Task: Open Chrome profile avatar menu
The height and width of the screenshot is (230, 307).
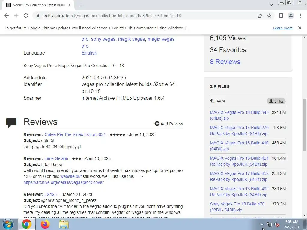Action: [291, 16]
